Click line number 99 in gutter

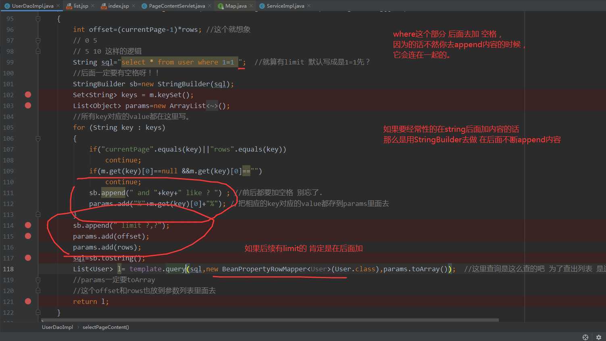click(x=10, y=62)
